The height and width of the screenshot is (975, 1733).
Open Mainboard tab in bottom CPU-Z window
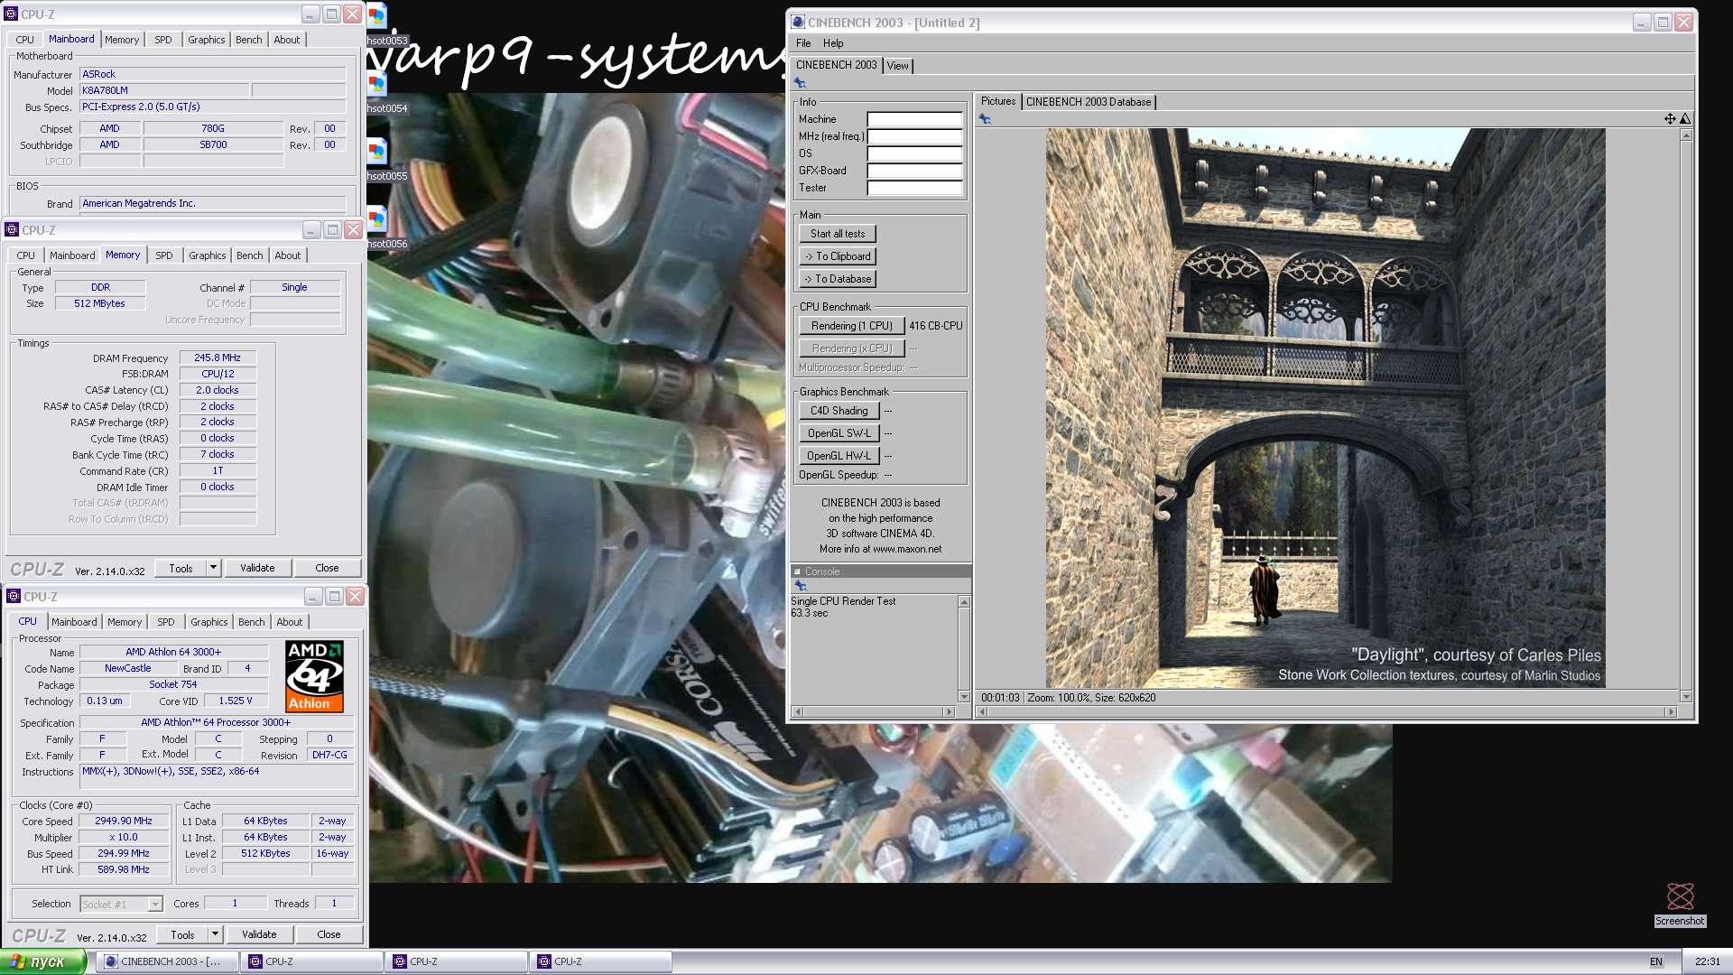coord(74,622)
